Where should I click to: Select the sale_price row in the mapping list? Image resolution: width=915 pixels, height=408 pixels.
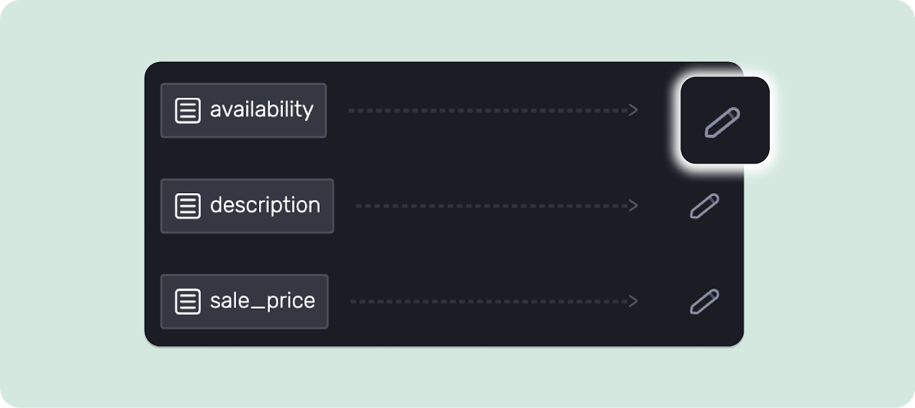(x=244, y=301)
